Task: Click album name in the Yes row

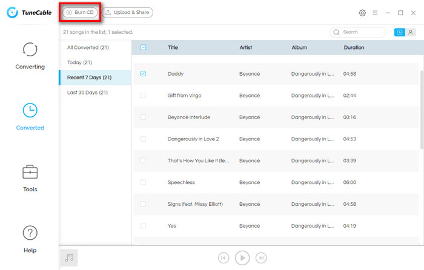Action: point(313,226)
